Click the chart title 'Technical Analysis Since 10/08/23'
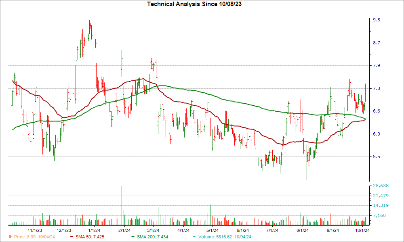Image resolution: width=404 pixels, height=242 pixels. pyautogui.click(x=194, y=4)
